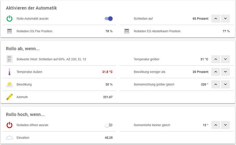Click the green power icon for Rollo-Automatik
Screen dimensions: 236x145
tap(10, 19)
